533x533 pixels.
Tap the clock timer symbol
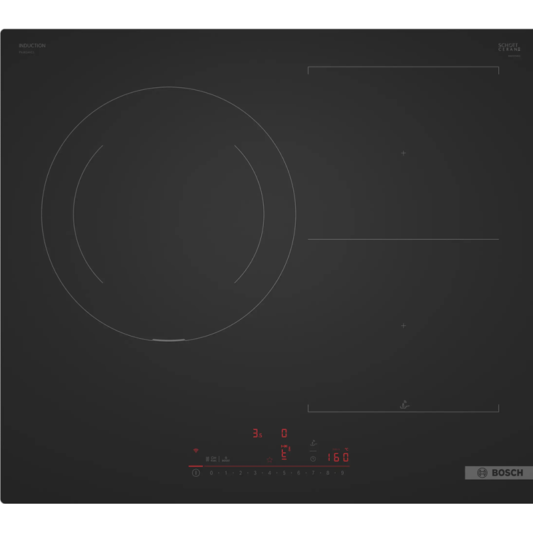coord(313,459)
